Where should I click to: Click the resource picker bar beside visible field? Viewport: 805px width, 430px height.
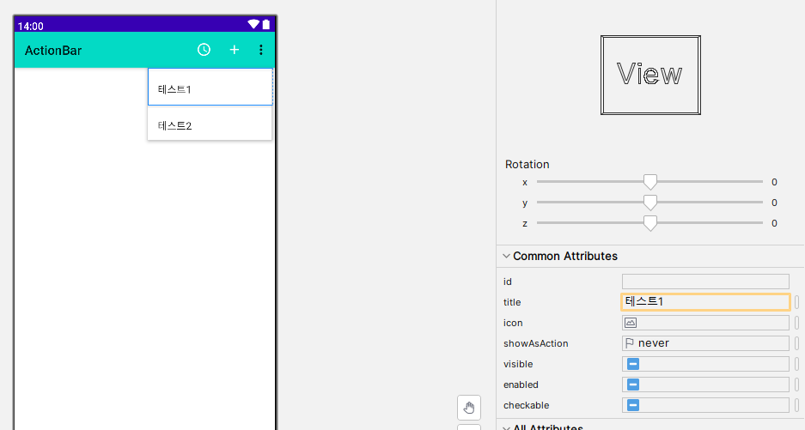[796, 364]
